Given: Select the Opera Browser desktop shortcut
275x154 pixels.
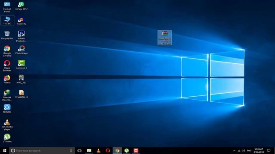Looking at the screenshot, I should pos(7,66).
